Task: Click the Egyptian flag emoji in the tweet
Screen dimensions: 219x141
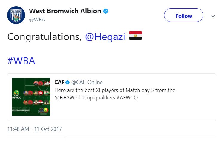Action: [x=135, y=37]
